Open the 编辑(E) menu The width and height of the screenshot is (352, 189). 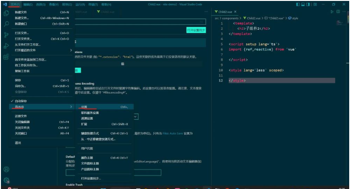28,4
